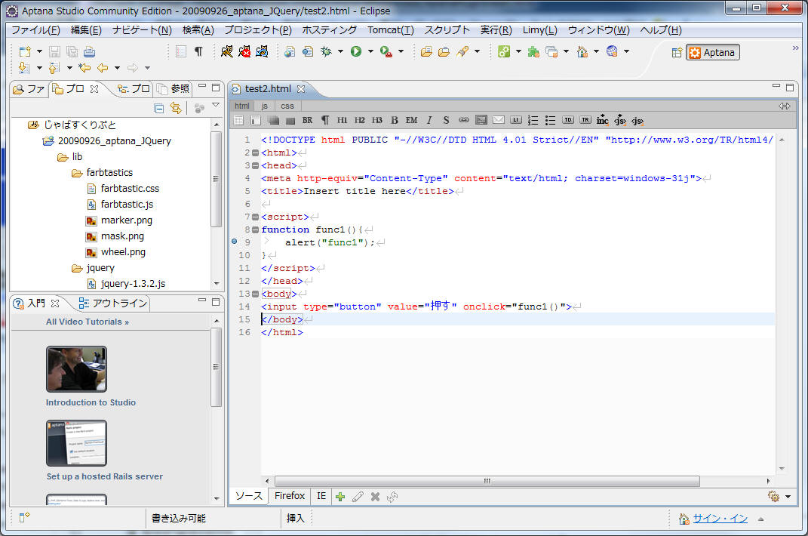Screen dimensions: 808x536
Task: Click the Print icon in main toolbar
Action: pyautogui.click(x=89, y=51)
